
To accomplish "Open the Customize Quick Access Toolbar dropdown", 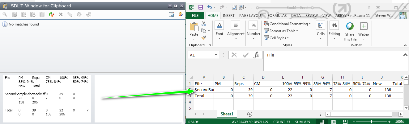I will pyautogui.click(x=252, y=7).
